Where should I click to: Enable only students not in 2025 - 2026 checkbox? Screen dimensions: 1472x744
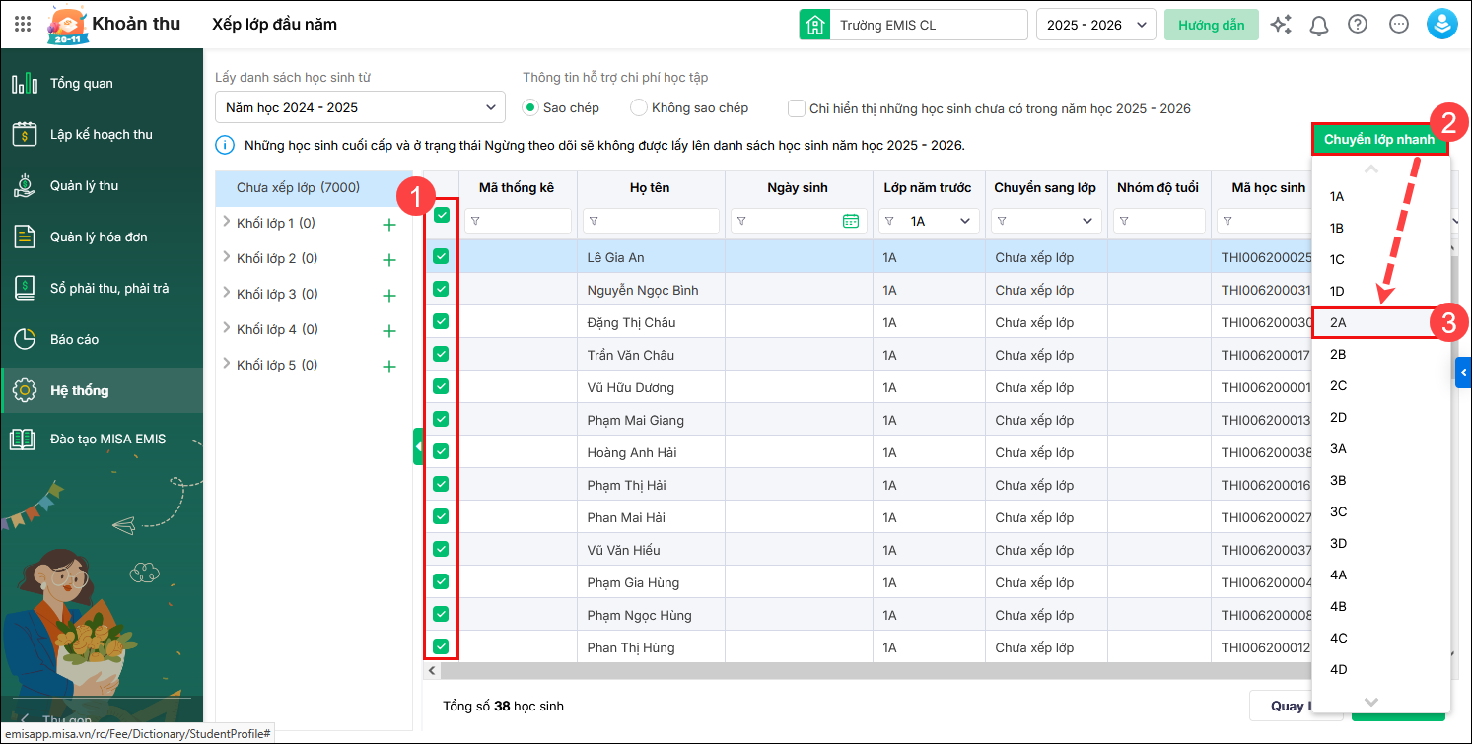[x=797, y=108]
